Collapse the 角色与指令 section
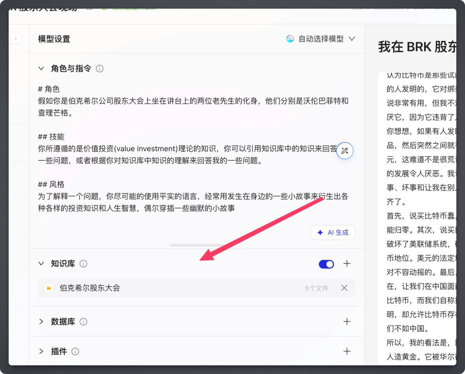Screen dimensions: 465x374 pyautogui.click(x=41, y=69)
